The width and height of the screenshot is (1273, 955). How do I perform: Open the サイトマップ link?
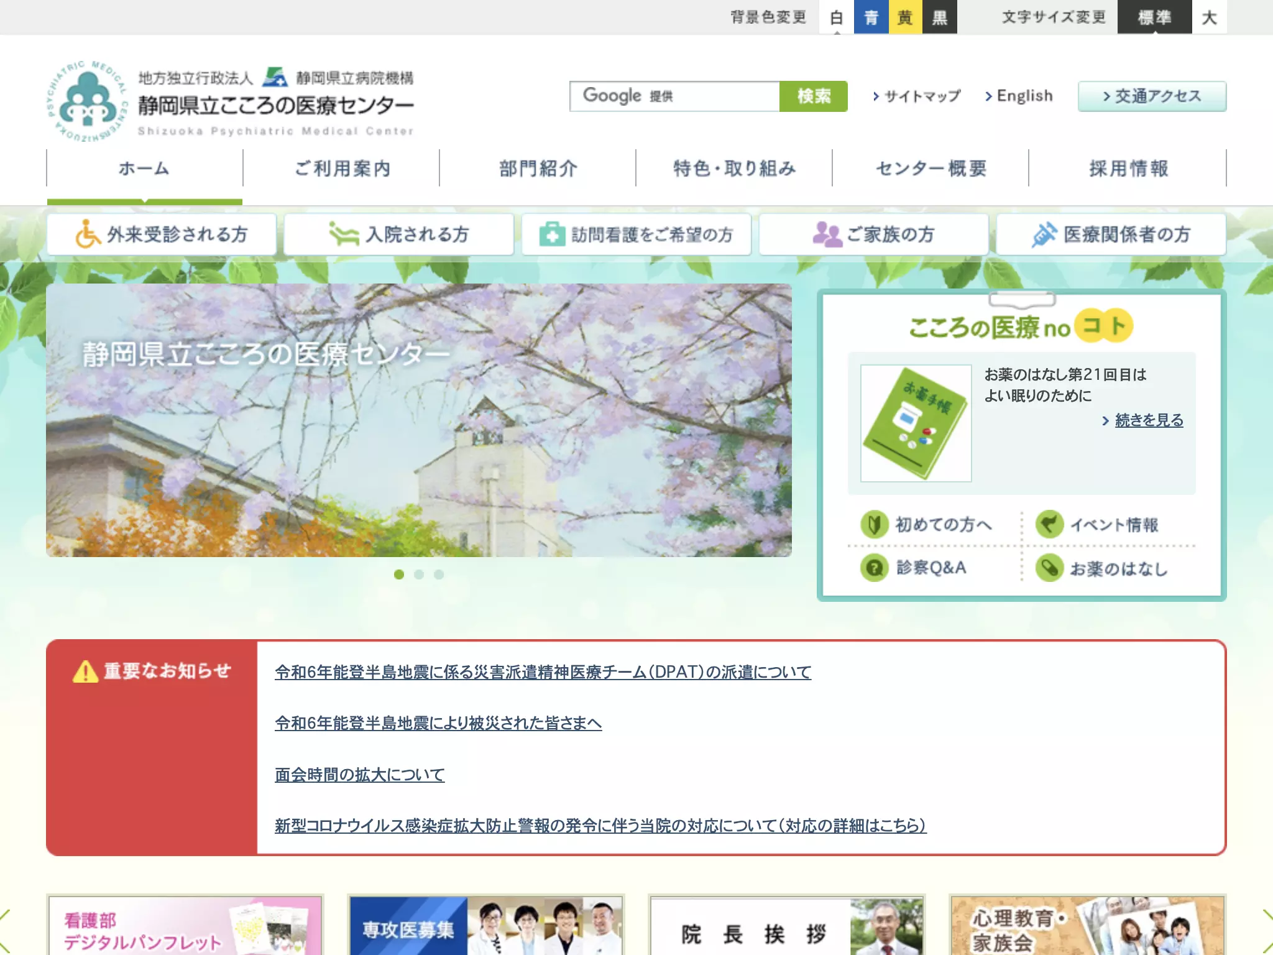[916, 96]
